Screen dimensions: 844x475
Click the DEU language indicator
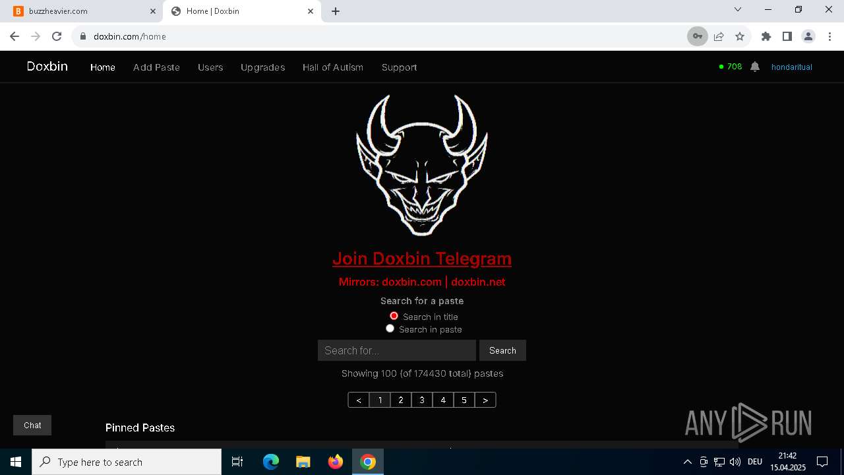[x=755, y=462]
